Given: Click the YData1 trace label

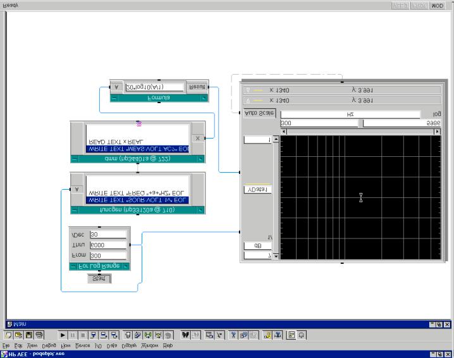Looking at the screenshot, I should [x=258, y=190].
